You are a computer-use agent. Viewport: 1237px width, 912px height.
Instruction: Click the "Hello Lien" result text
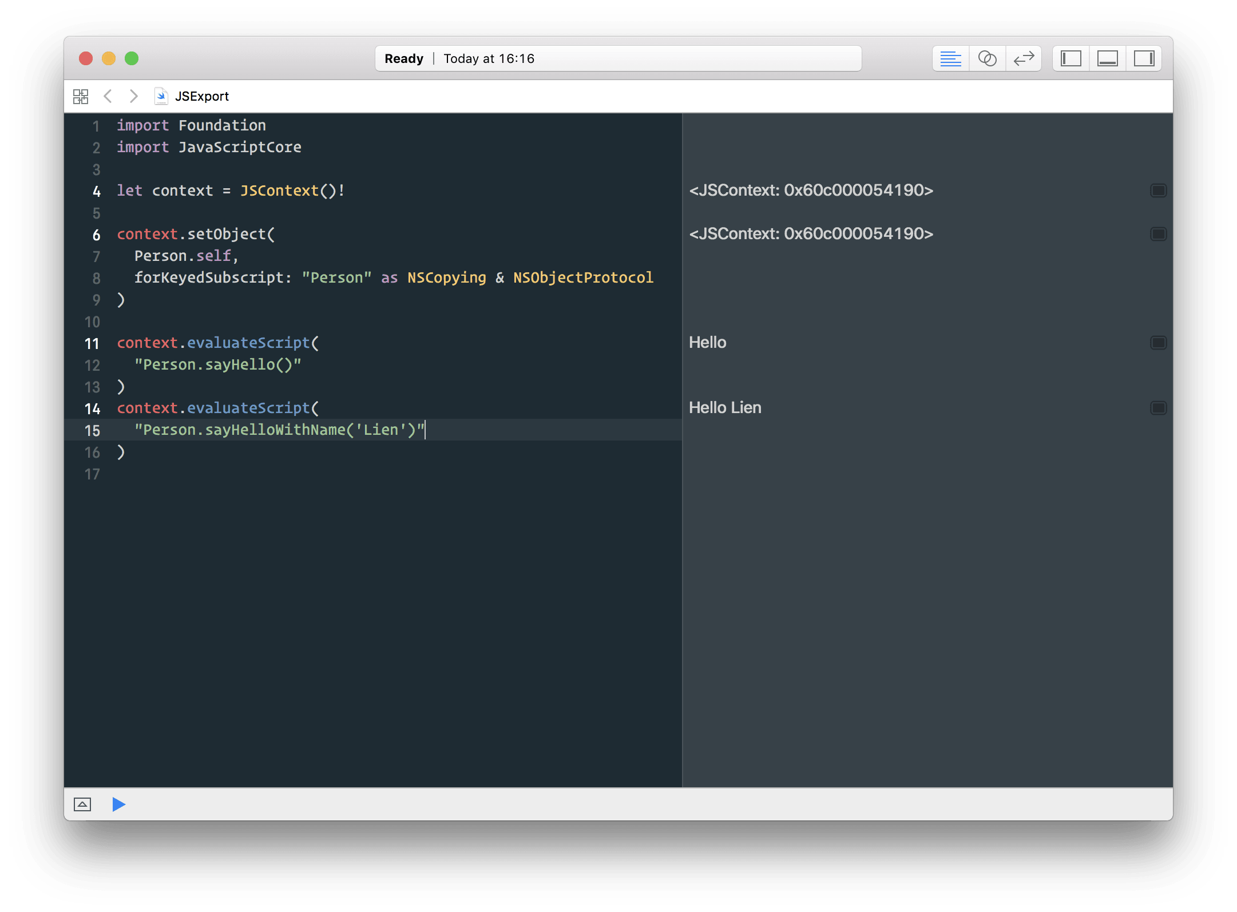tap(725, 408)
